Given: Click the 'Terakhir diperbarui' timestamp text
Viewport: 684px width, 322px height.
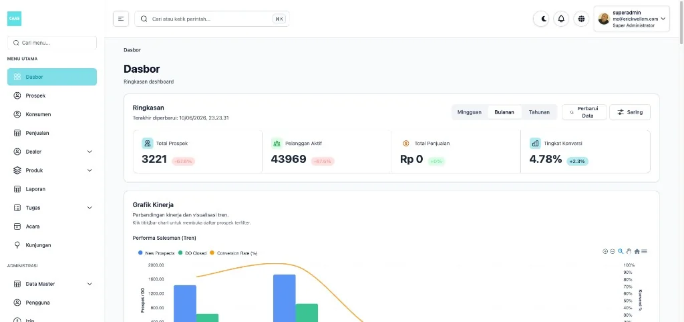Looking at the screenshot, I should (180, 118).
